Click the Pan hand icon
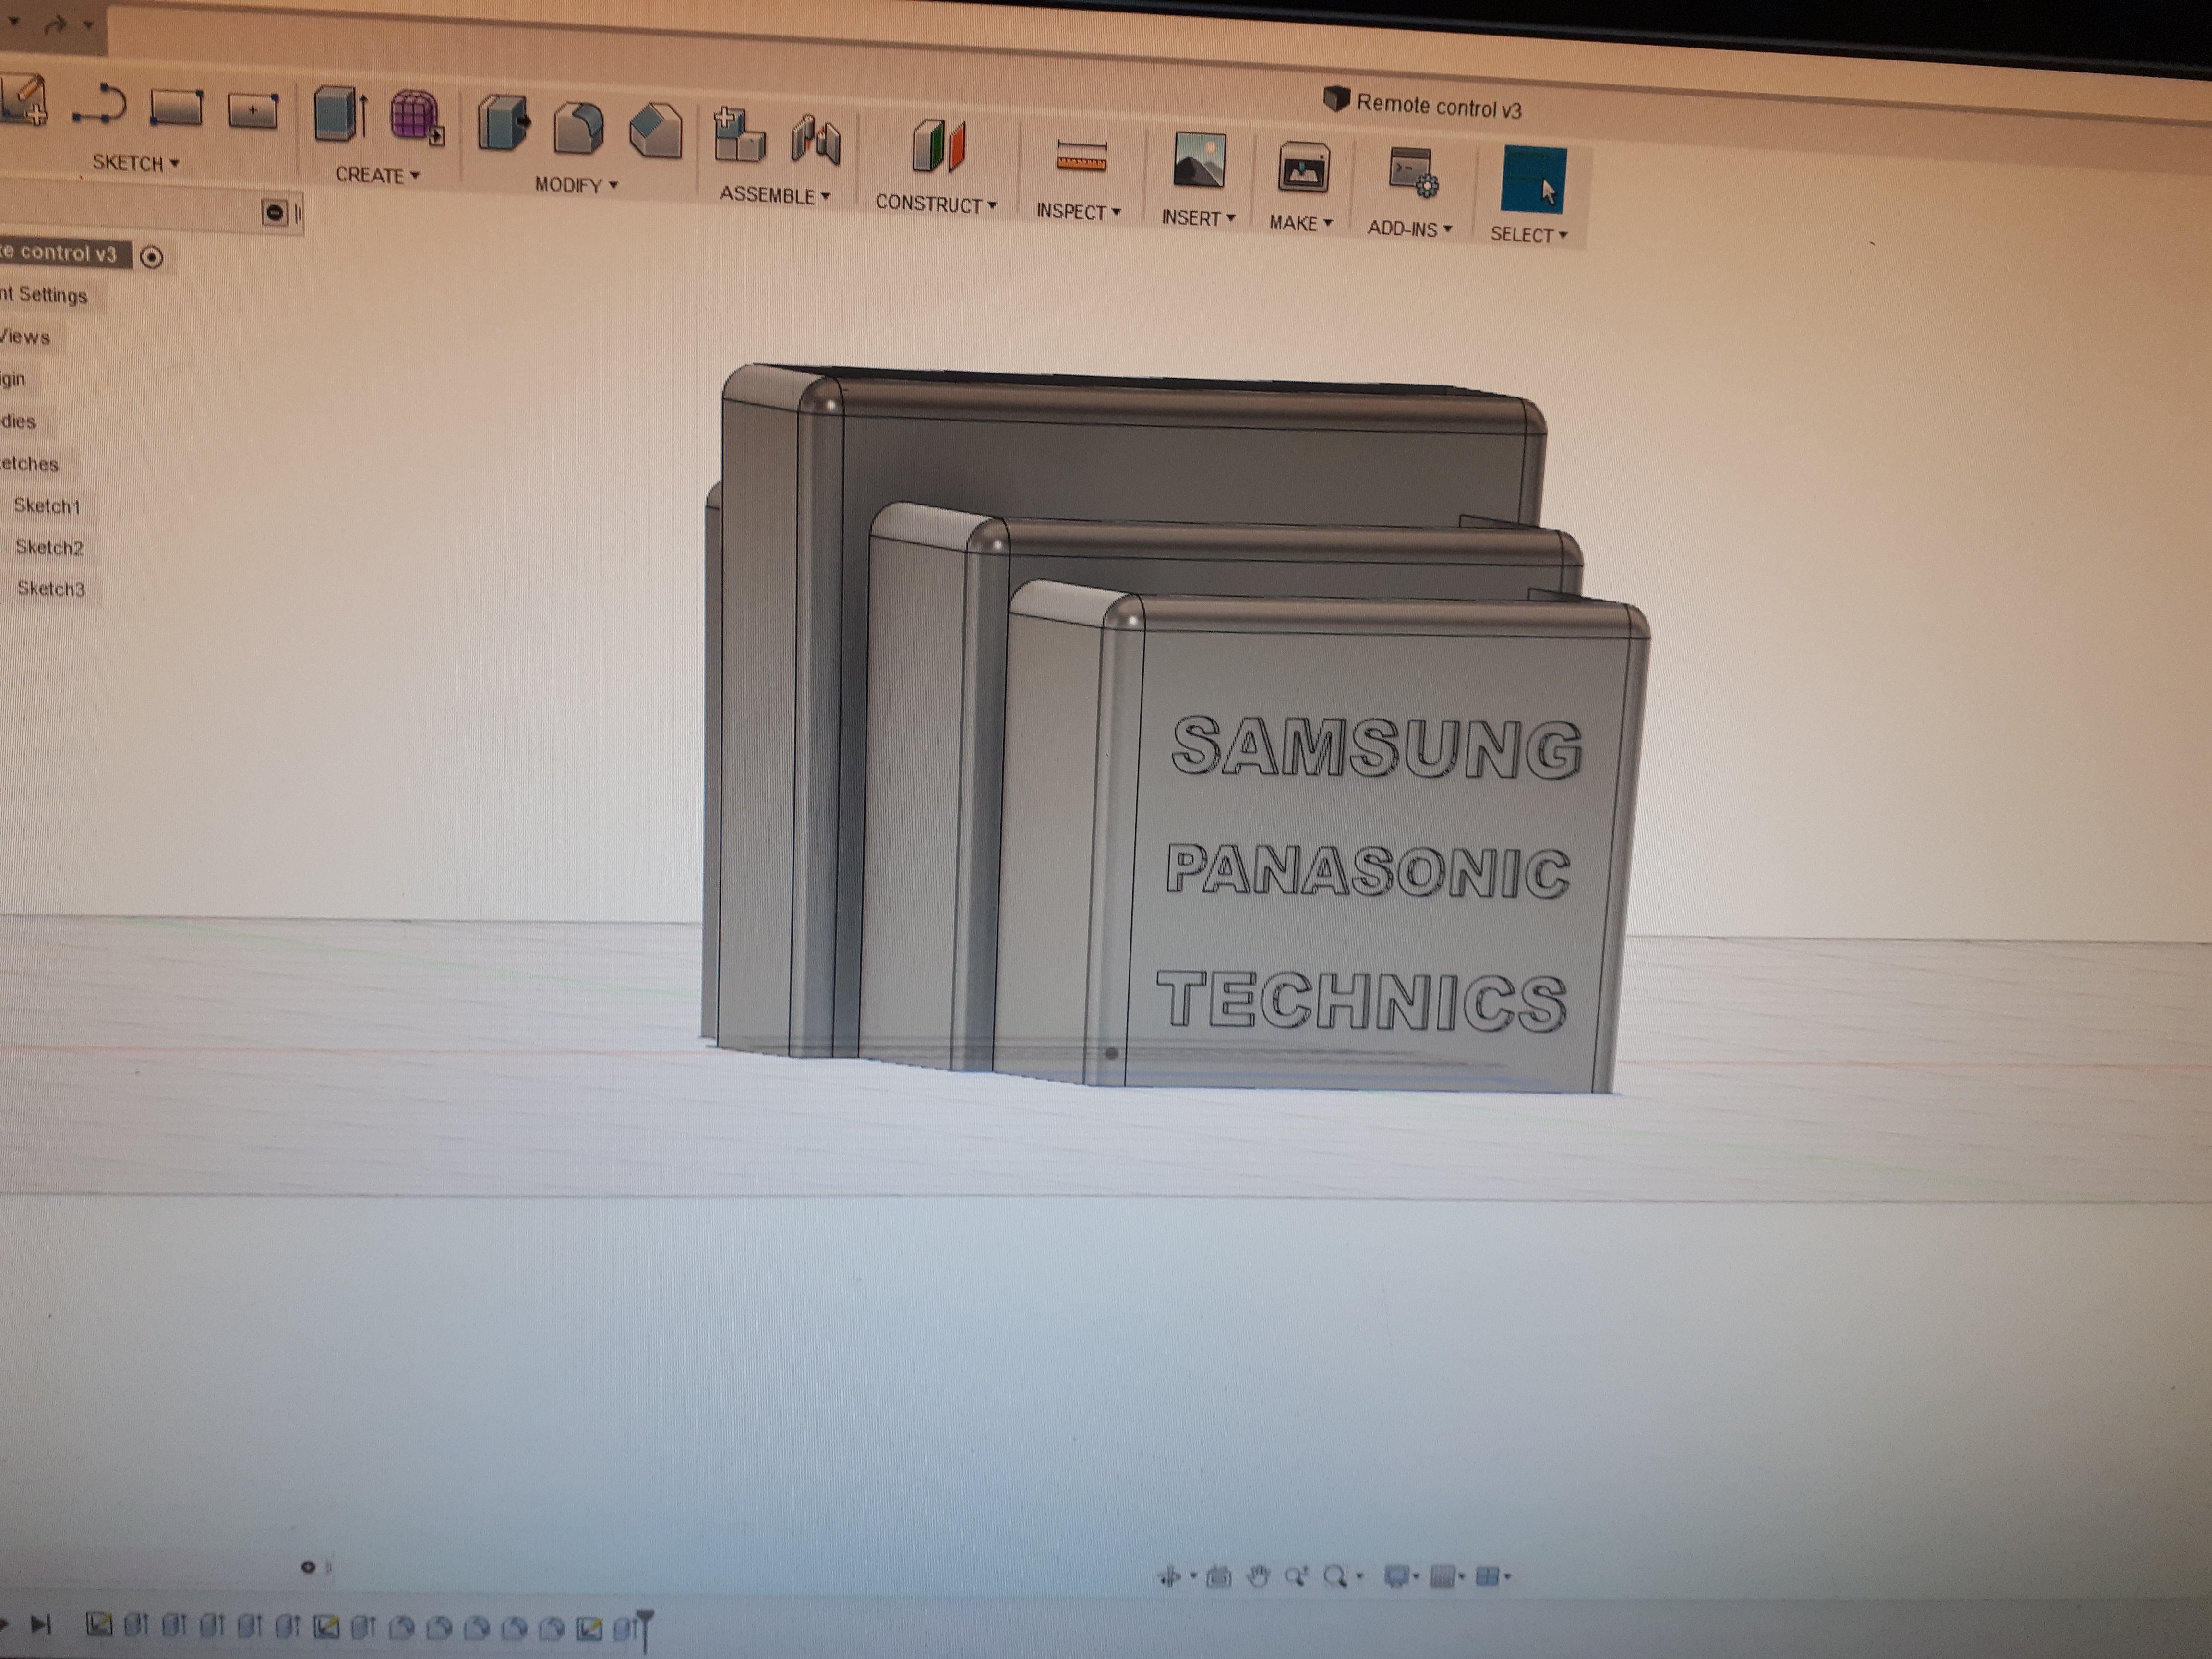Viewport: 2212px width, 1659px height. click(1258, 1577)
